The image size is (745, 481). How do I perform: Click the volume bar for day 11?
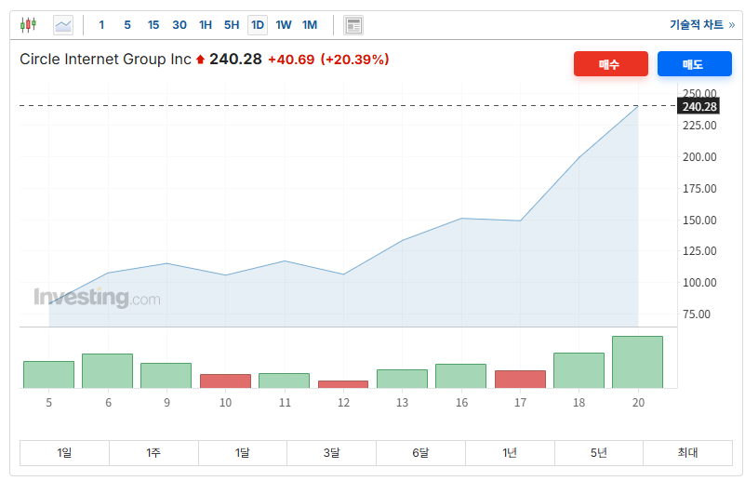coord(284,381)
